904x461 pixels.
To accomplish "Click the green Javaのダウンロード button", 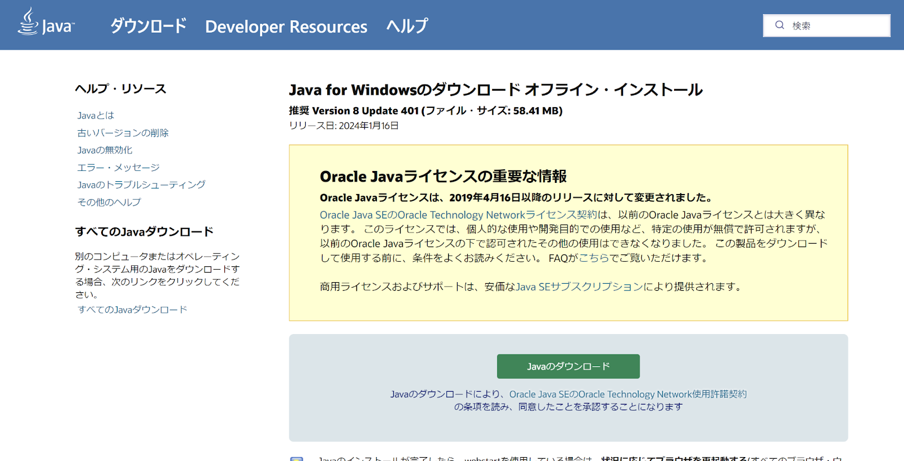I will [568, 366].
